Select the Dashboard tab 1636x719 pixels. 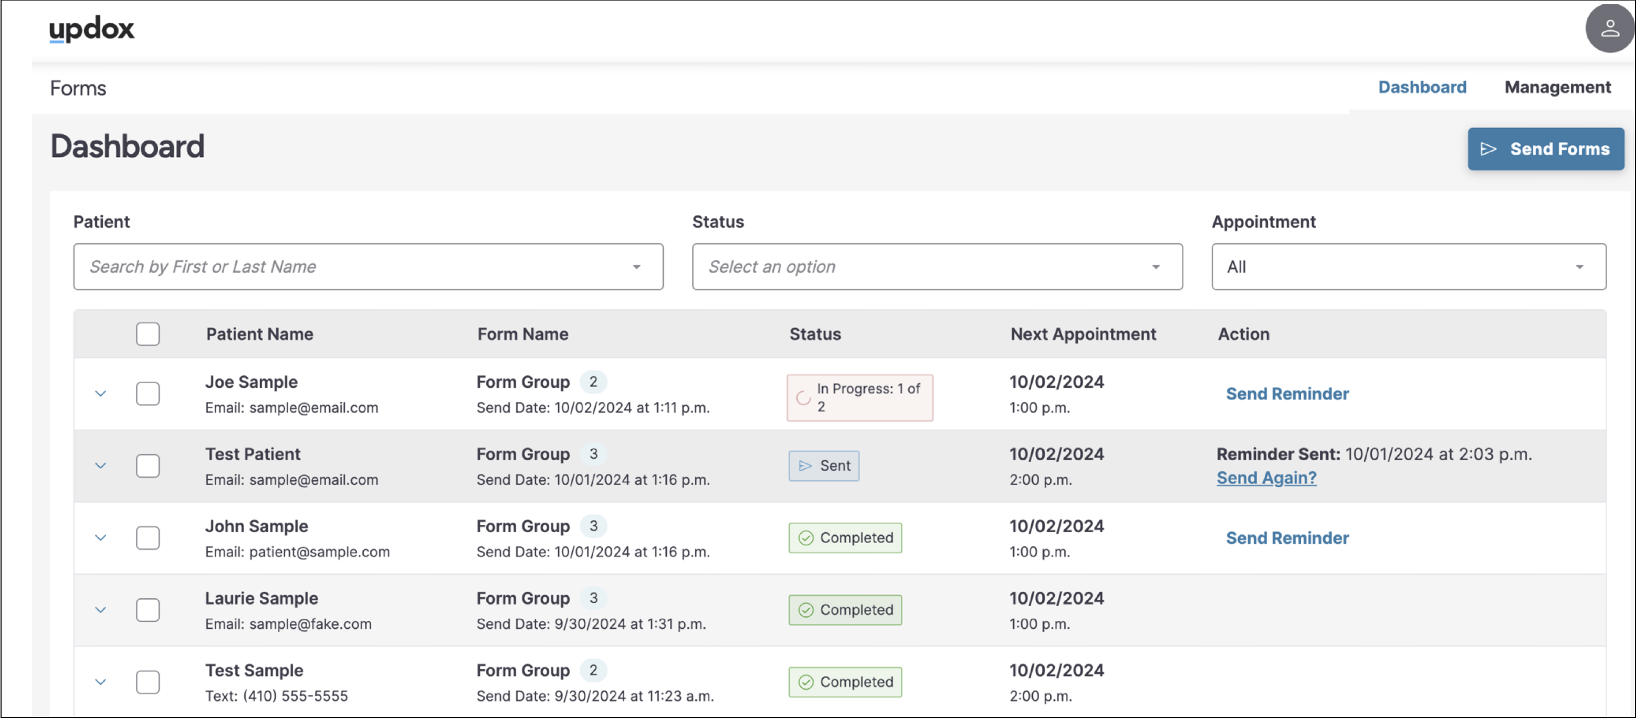(x=1421, y=87)
